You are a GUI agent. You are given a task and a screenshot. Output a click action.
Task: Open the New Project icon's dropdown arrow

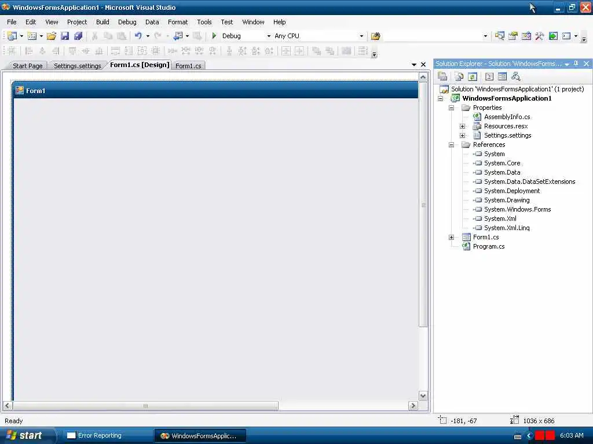21,36
